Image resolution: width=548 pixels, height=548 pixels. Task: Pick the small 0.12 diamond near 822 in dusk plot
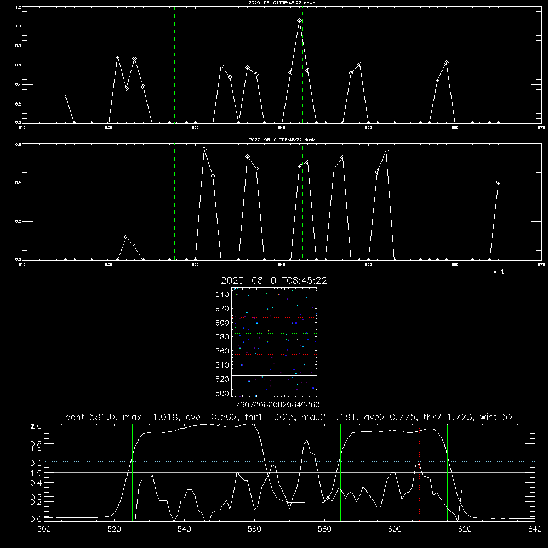point(127,237)
